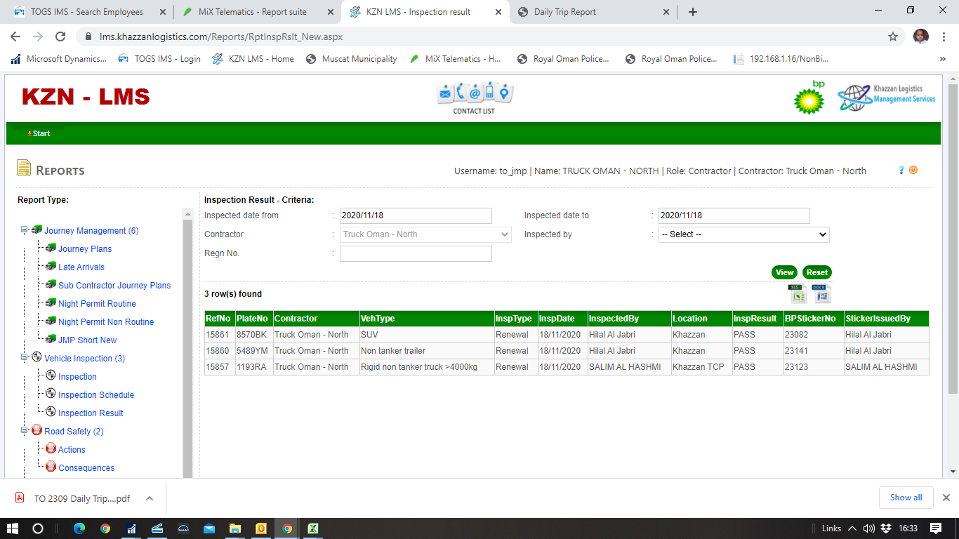This screenshot has width=959, height=539.
Task: Export results using the DOCX icon
Action: [x=821, y=293]
